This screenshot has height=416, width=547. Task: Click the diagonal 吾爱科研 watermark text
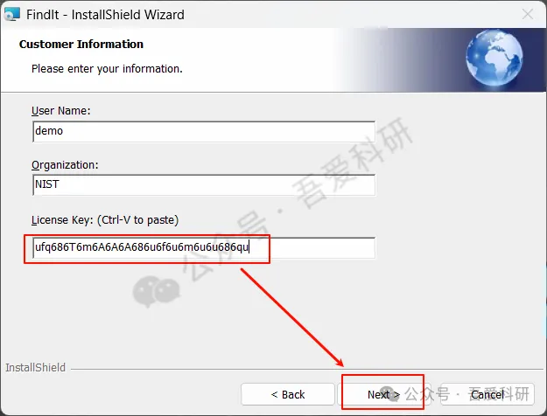click(353, 163)
